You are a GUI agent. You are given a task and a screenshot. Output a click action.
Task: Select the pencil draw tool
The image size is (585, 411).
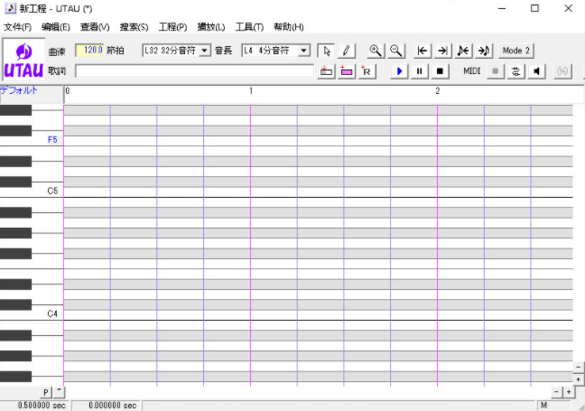click(x=346, y=51)
